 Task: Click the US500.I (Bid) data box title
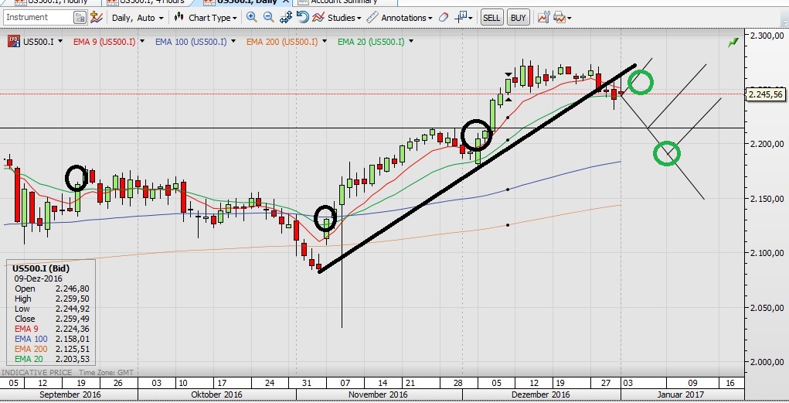(x=41, y=268)
